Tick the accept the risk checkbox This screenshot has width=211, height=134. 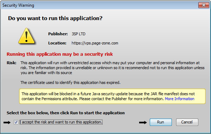tap(16, 122)
